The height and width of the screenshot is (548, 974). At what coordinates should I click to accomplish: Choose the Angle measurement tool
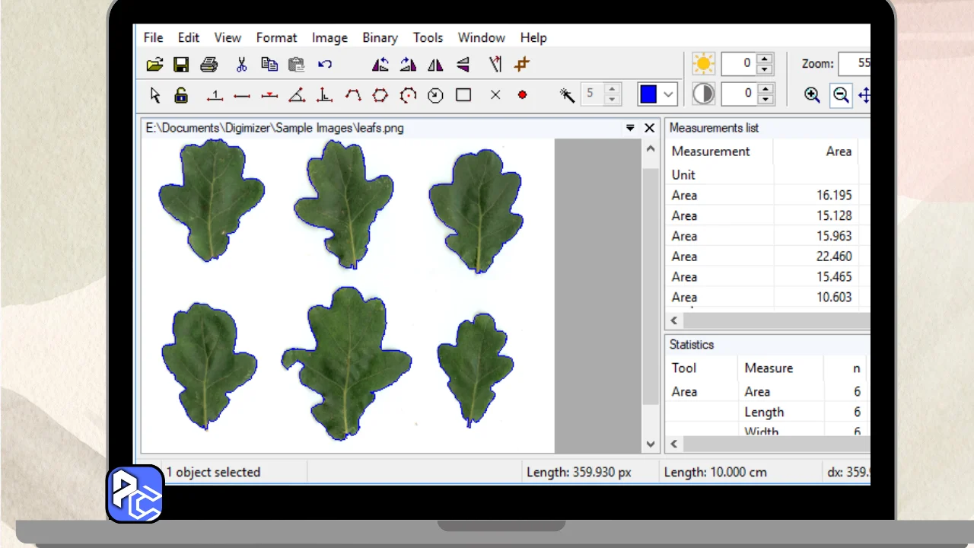(x=297, y=95)
